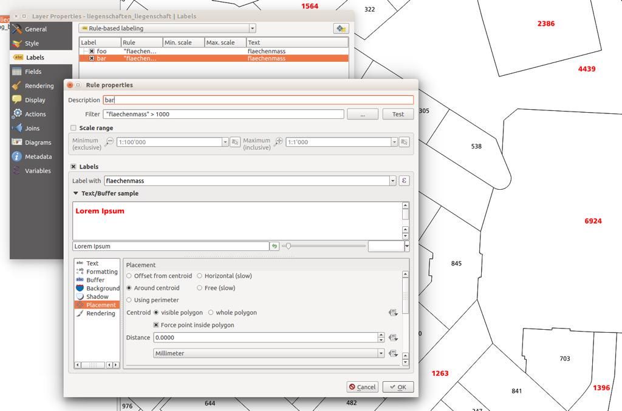Increase Distance with spinner arrows
Screen dimensions: 622x411
click(x=381, y=335)
